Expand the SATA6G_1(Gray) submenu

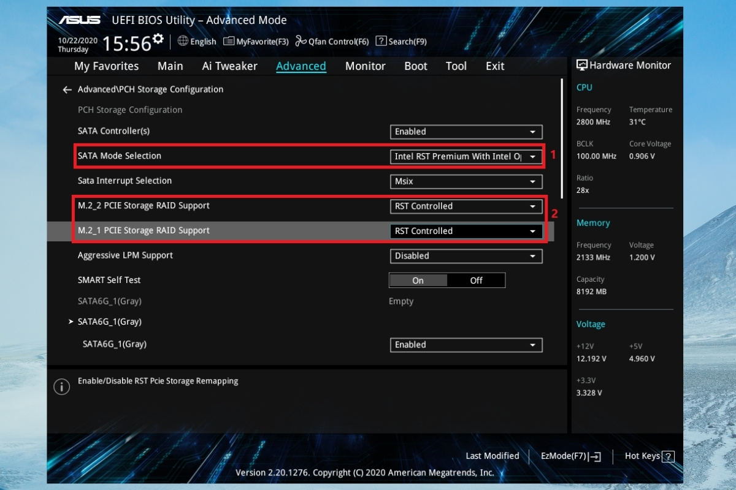109,322
